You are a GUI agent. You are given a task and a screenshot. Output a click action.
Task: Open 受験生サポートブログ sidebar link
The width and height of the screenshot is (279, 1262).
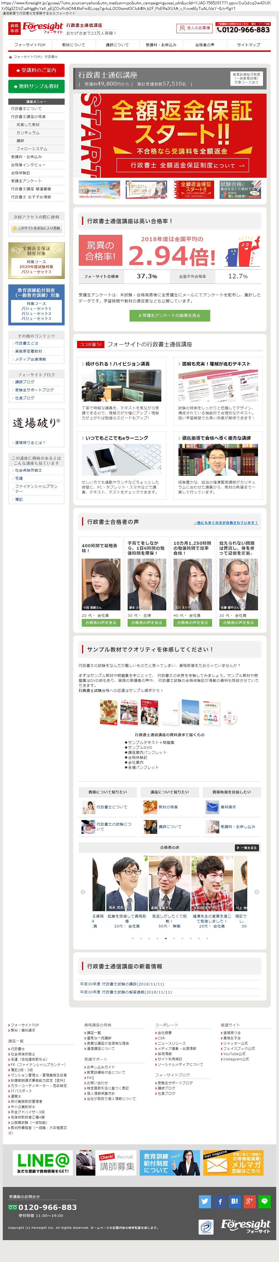34,390
